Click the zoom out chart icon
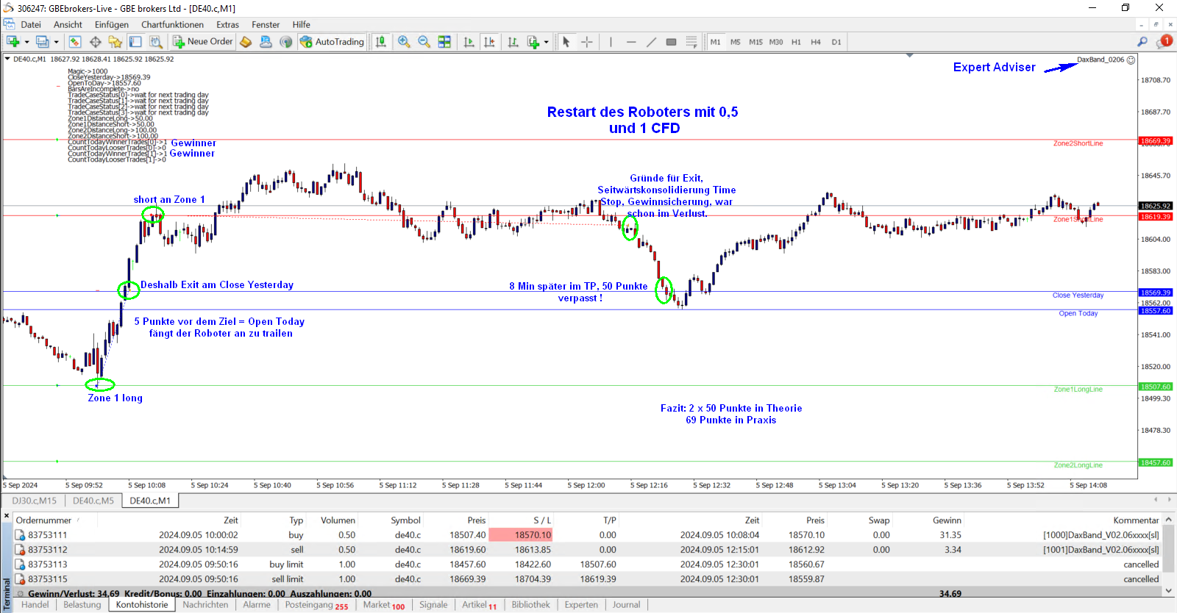Viewport: 1177px width, 613px height. [x=424, y=42]
